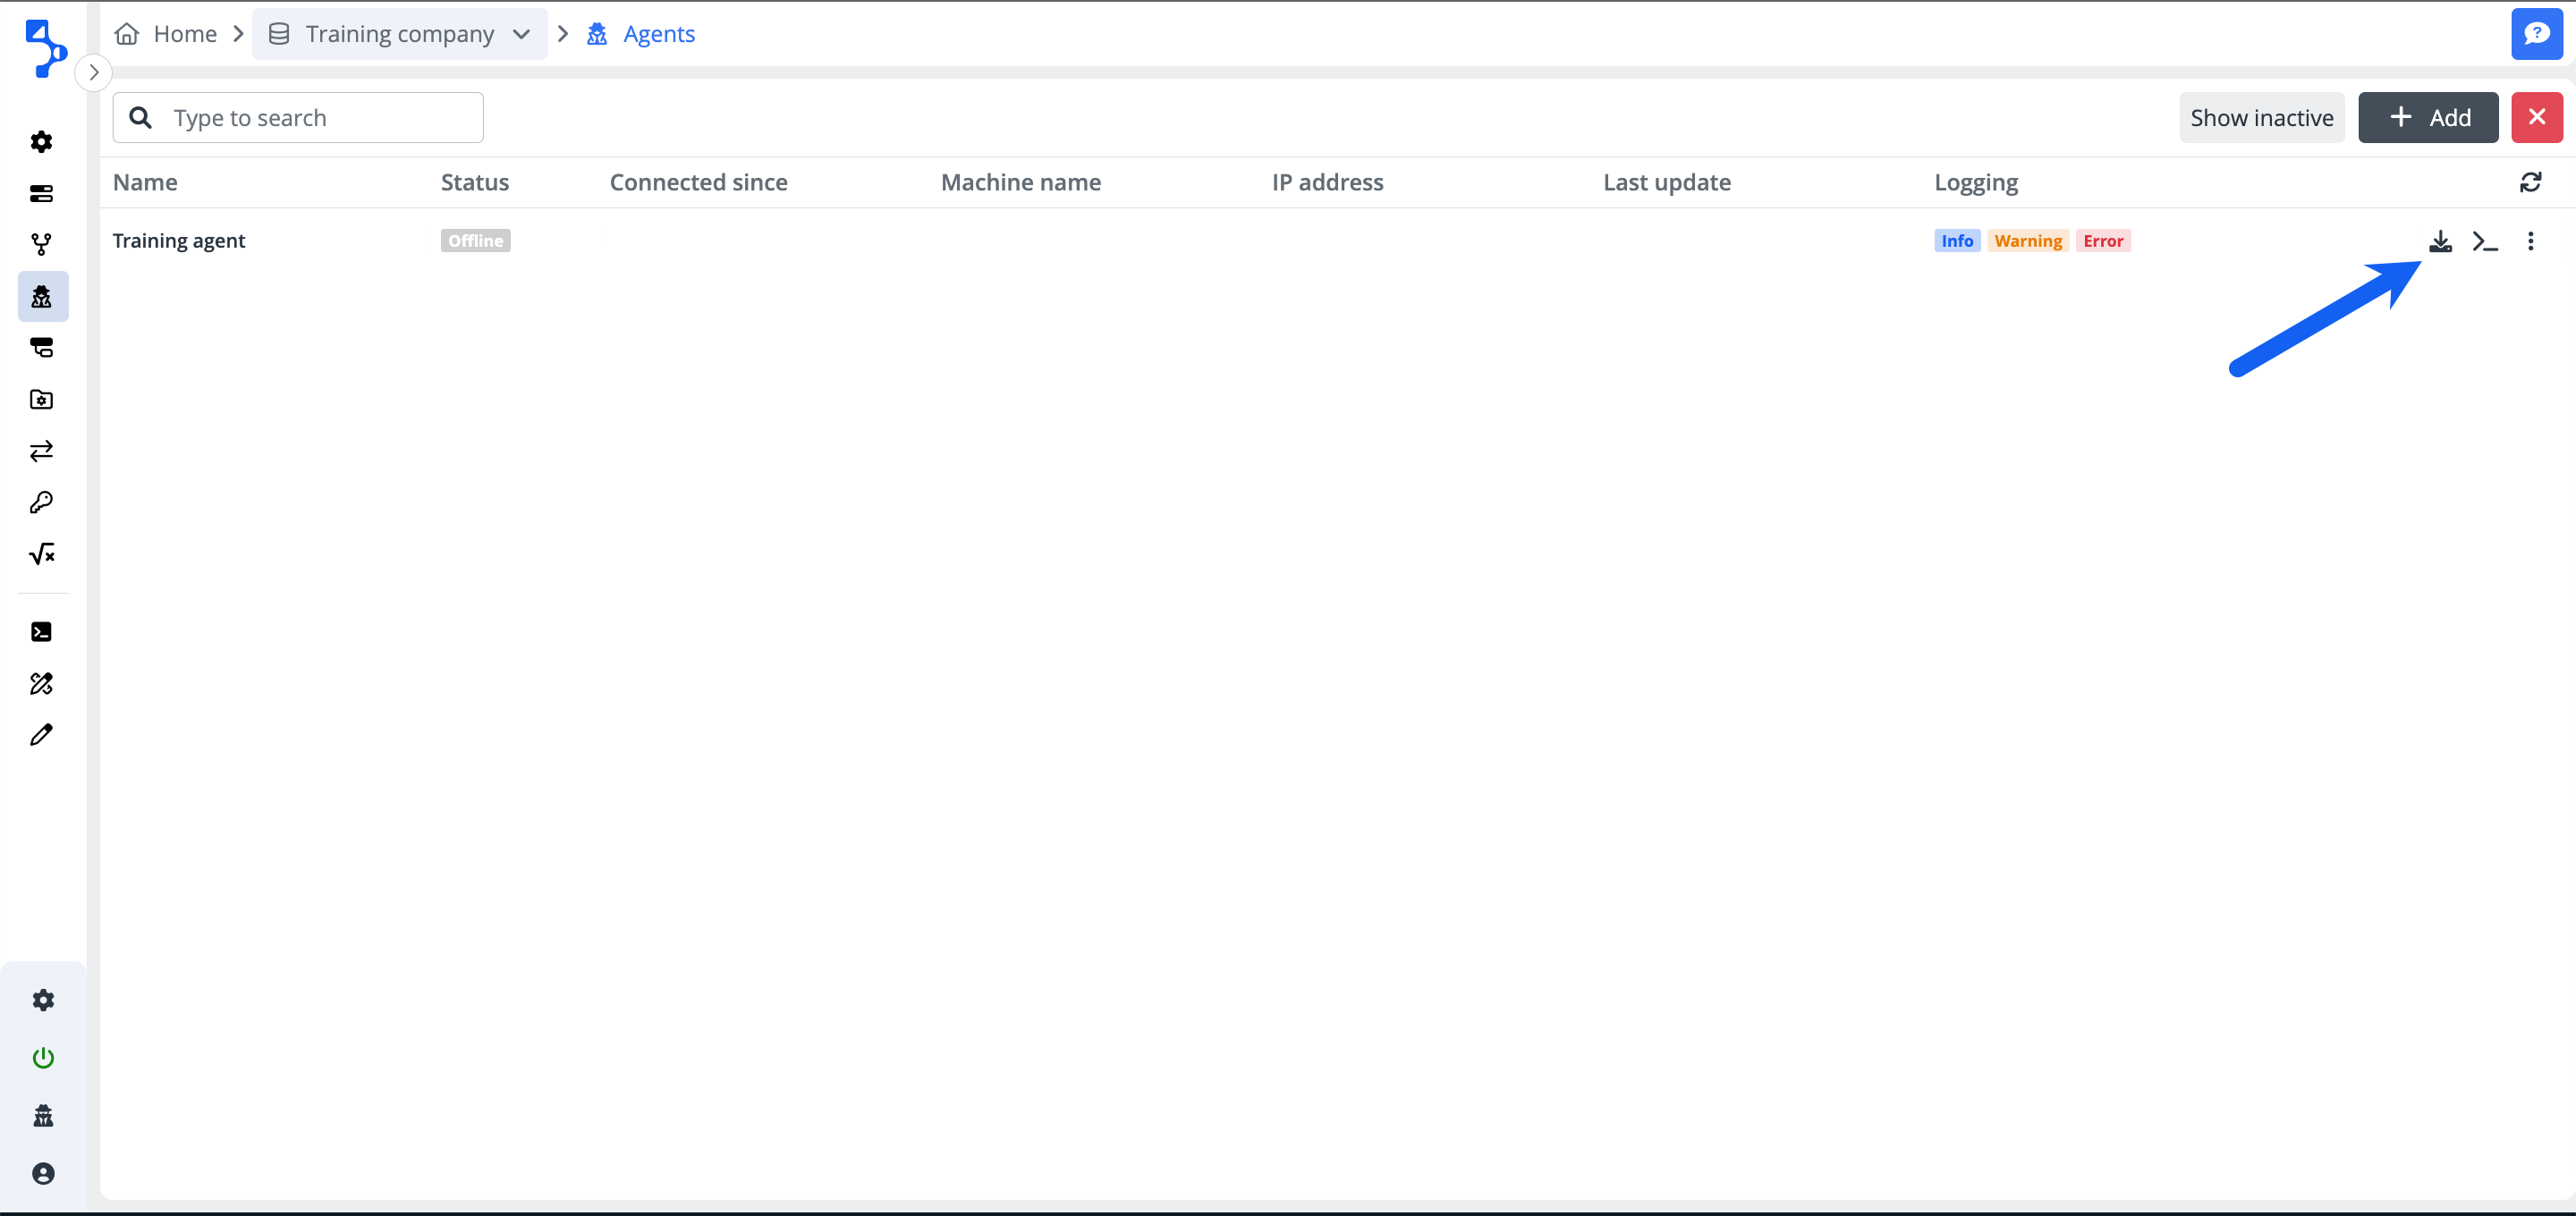The height and width of the screenshot is (1216, 2576).
Task: Click the green power icon in the sidebar
Action: [43, 1058]
